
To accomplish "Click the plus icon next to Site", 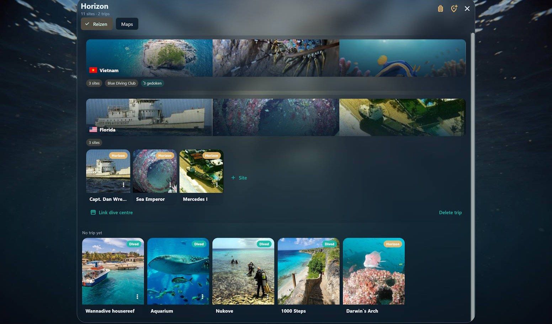I will point(233,178).
